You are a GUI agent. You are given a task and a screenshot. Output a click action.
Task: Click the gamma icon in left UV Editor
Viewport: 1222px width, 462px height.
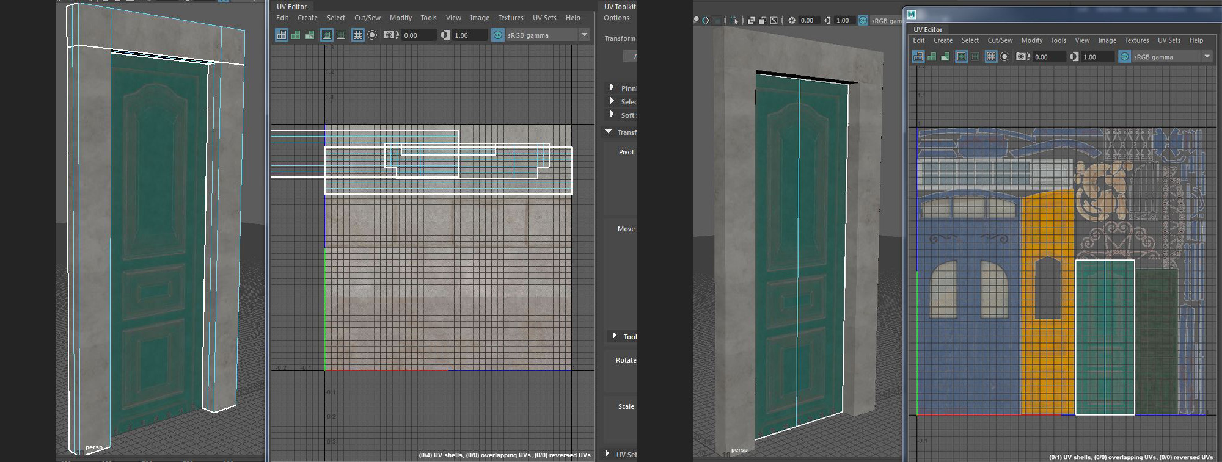pos(445,35)
